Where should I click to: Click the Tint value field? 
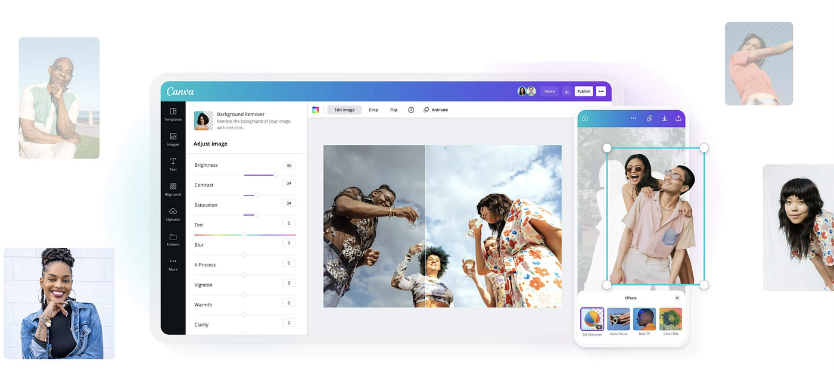289,223
